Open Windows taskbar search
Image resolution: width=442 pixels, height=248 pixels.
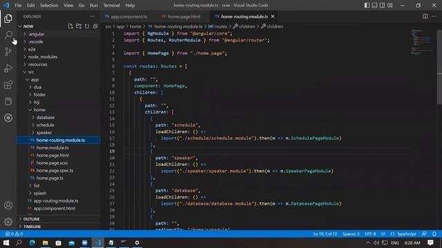19,242
